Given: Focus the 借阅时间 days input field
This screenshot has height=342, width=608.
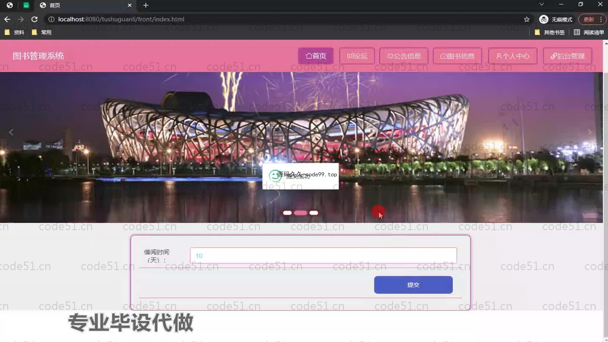Looking at the screenshot, I should 323,256.
